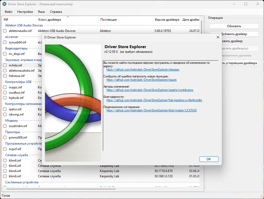
Task: Open the Язык menu
Action: coord(41,12)
